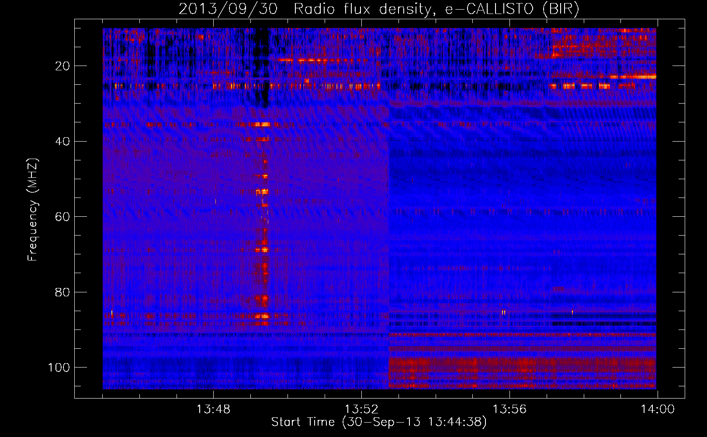Click the 13:48 time tick label

click(213, 409)
